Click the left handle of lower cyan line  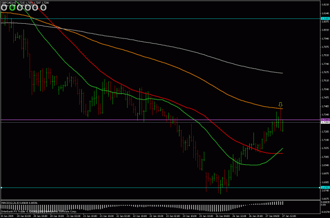(x=1, y=187)
